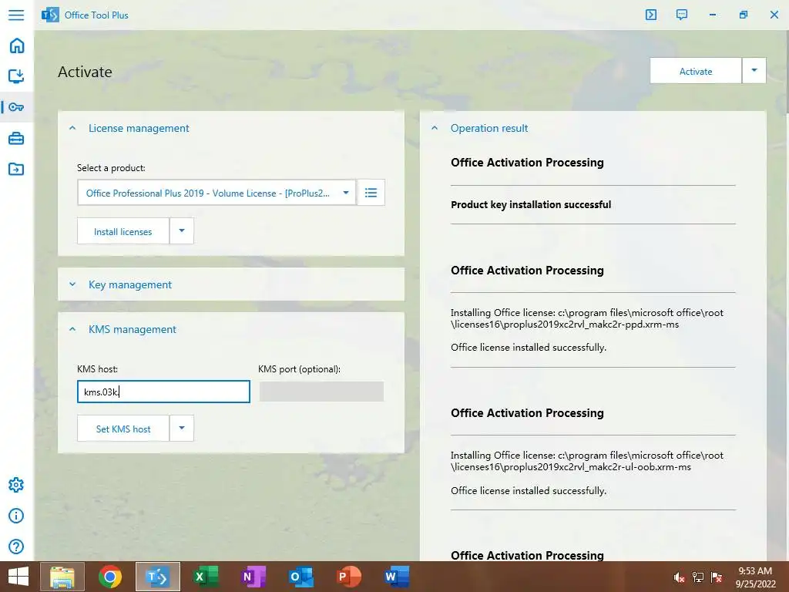Screen dimensions: 789x592
Task: Open the hamburger navigation menu
Action: [x=16, y=15]
